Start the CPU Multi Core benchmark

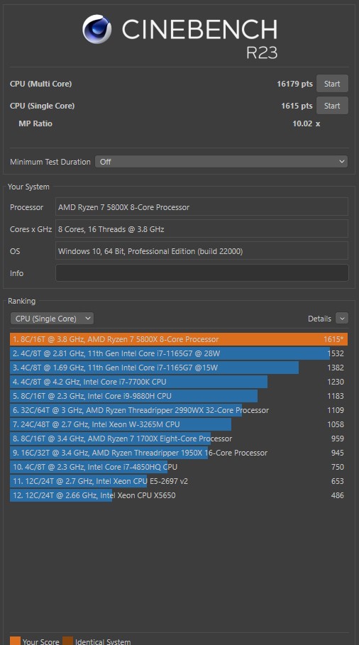[x=332, y=84]
